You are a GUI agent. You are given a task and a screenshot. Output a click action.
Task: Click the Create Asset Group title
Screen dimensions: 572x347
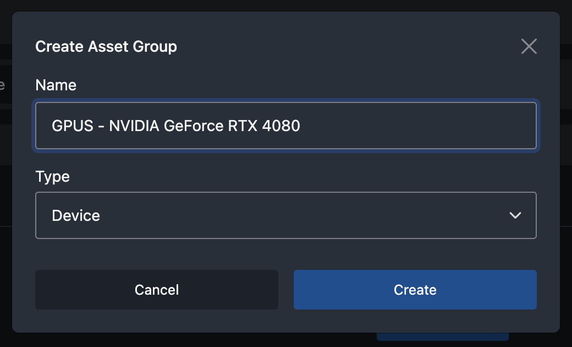click(x=106, y=47)
